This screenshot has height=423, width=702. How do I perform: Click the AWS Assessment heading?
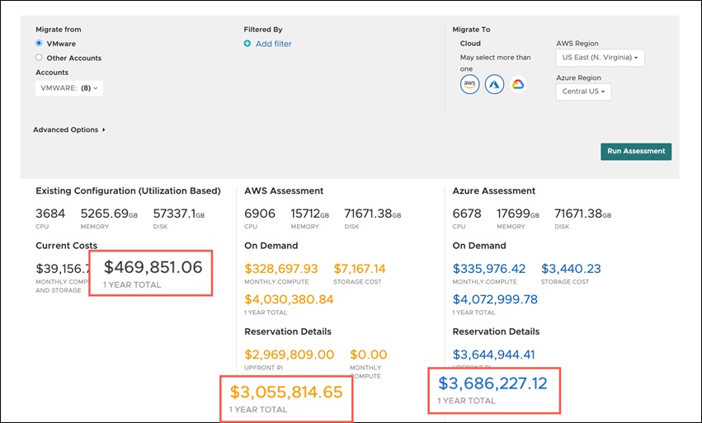(284, 190)
